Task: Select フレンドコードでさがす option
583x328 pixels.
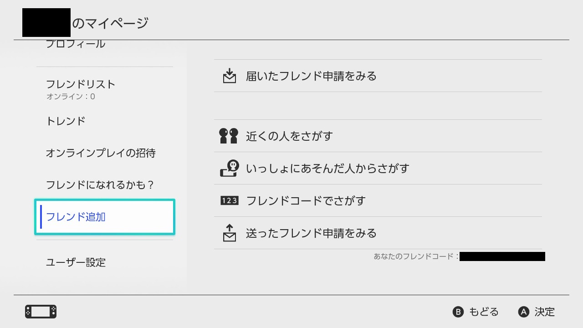Action: click(306, 200)
